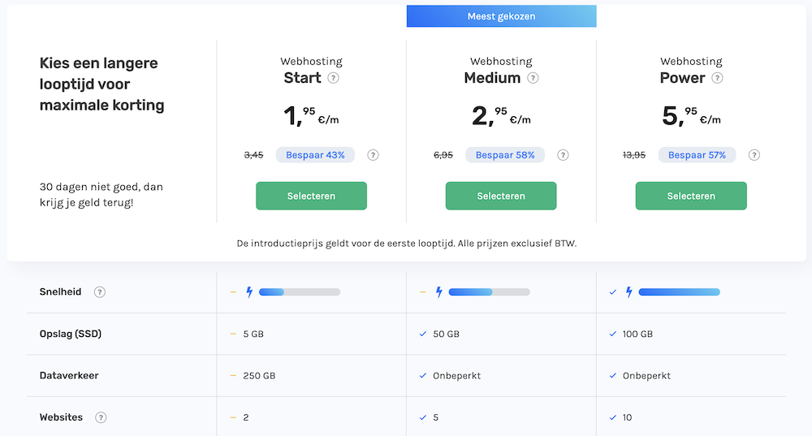The image size is (812, 436).
Task: Click the Power plan speed bar
Action: (679, 292)
